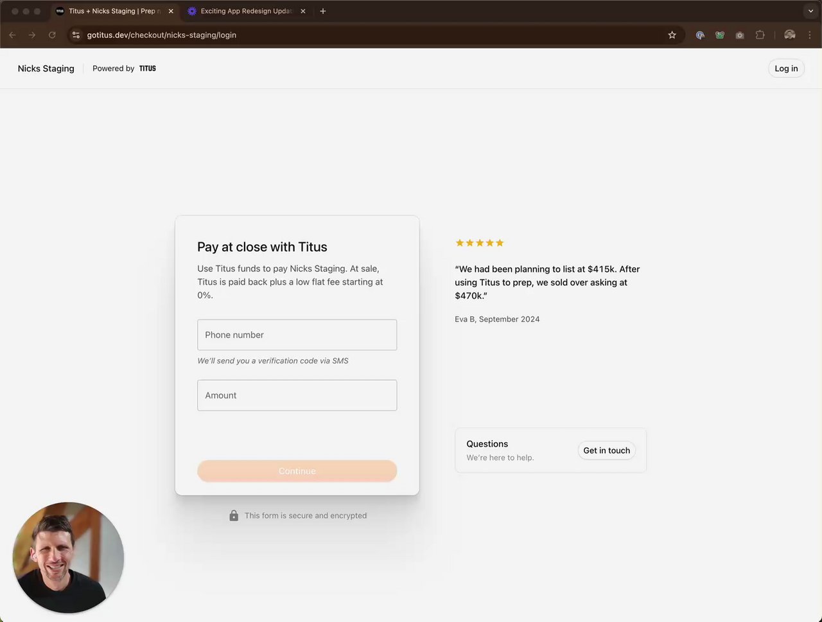Viewport: 822px width, 622px height.
Task: Click the Log in button
Action: click(786, 68)
